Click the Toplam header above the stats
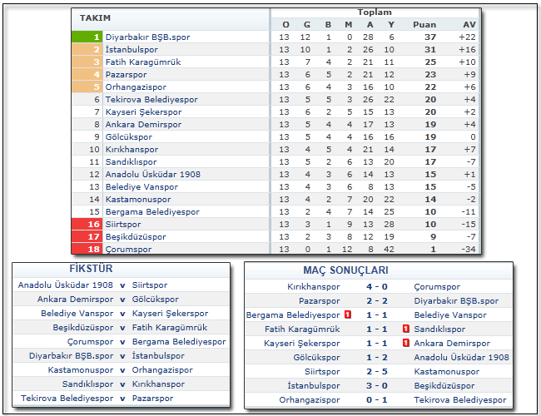 tap(375, 12)
